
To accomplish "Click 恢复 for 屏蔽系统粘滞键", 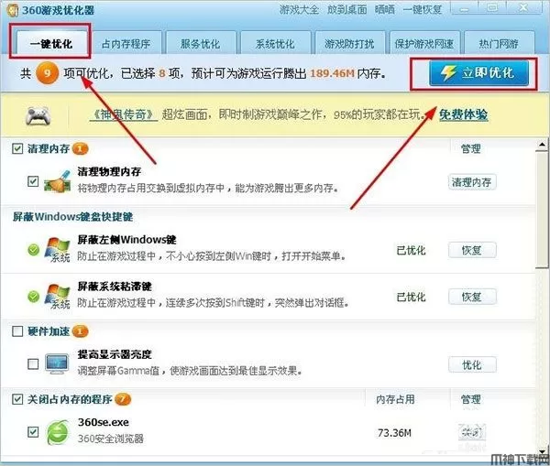I will (x=472, y=297).
